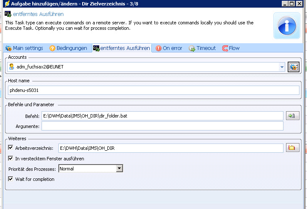Open the Flow tab

click(x=231, y=48)
